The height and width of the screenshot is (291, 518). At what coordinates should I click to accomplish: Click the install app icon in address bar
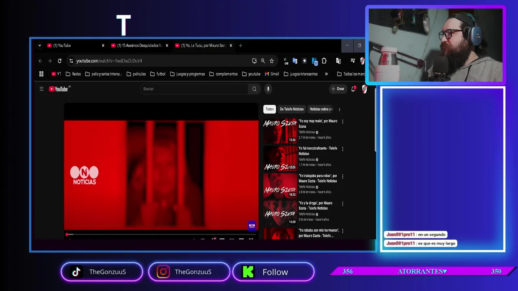pyautogui.click(x=254, y=61)
